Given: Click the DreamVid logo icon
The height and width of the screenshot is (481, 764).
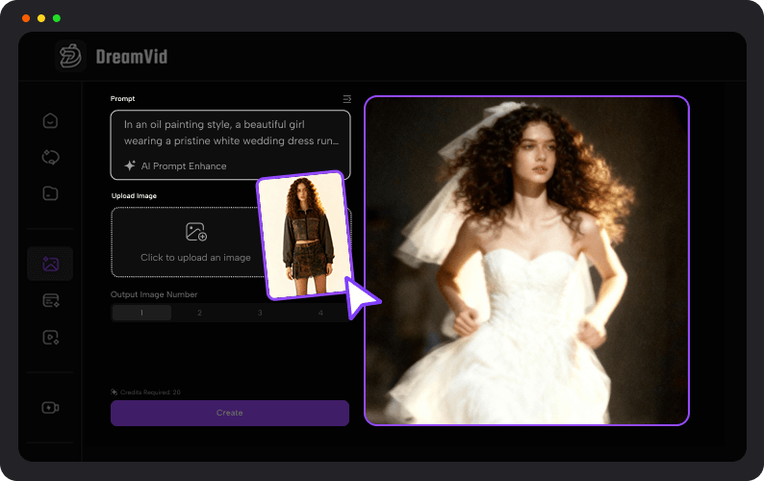Looking at the screenshot, I should point(71,56).
